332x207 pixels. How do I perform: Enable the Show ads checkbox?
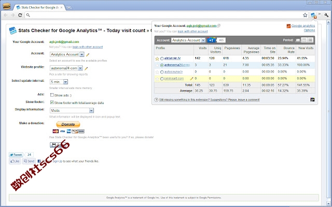tap(52, 95)
